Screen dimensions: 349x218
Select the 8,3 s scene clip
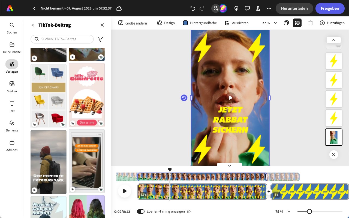coord(202,192)
